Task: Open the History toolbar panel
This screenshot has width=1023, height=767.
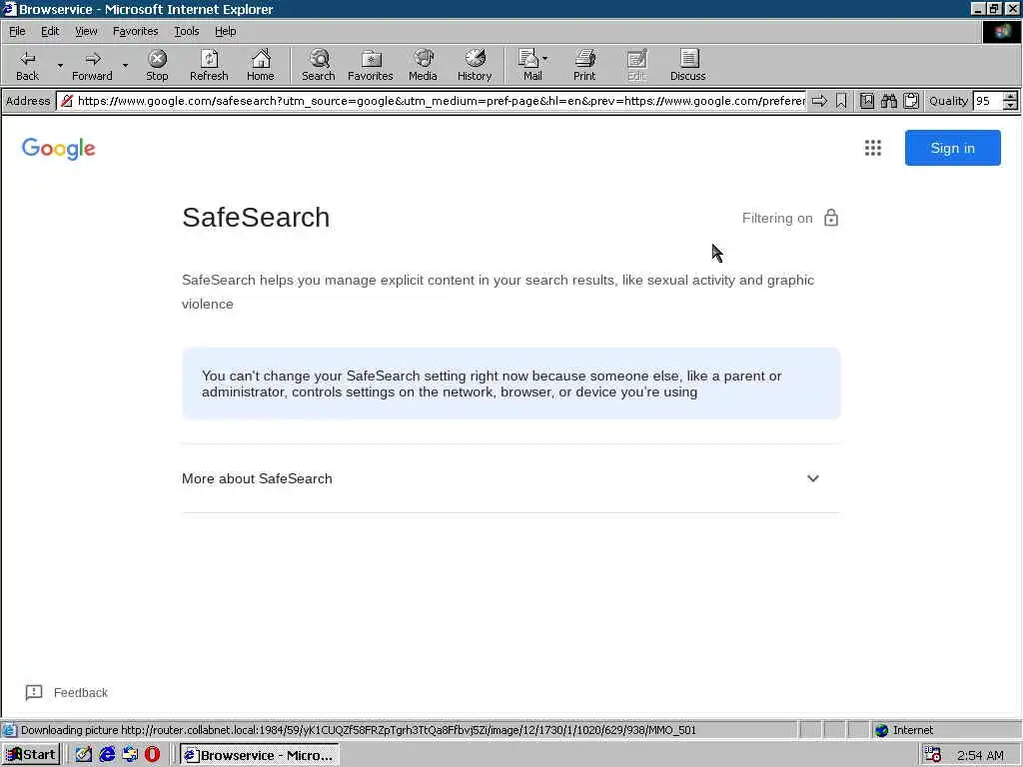Action: [x=475, y=65]
